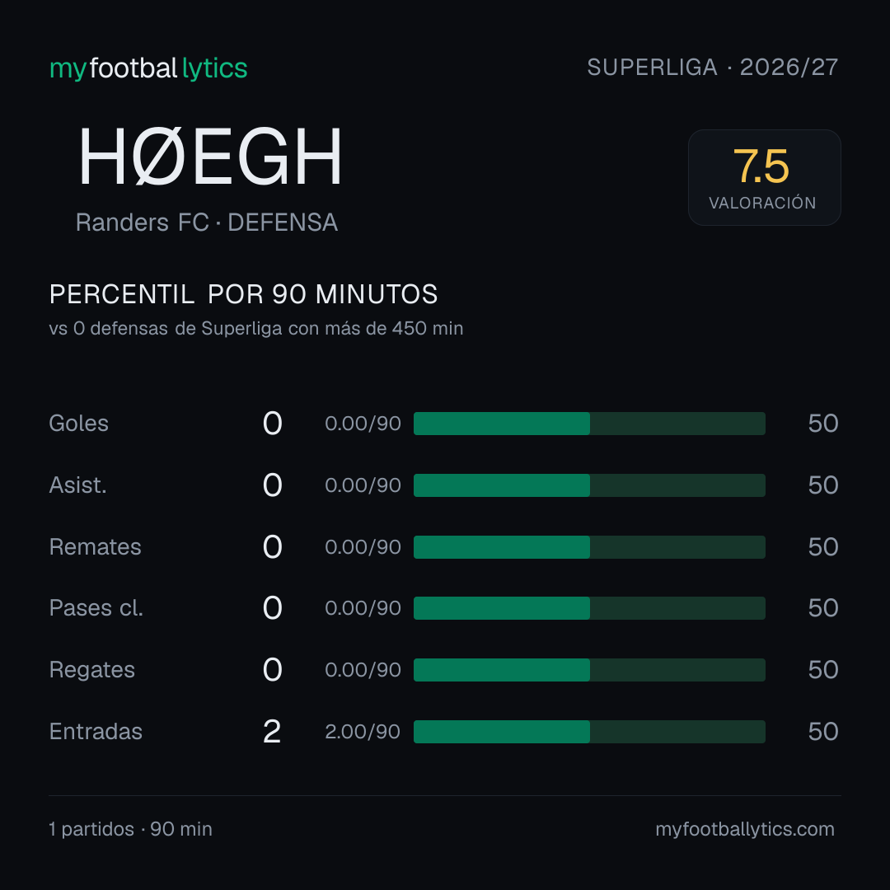Viewport: 890px width, 890px height.
Task: Click the Goles percentile bar
Action: pyautogui.click(x=589, y=424)
